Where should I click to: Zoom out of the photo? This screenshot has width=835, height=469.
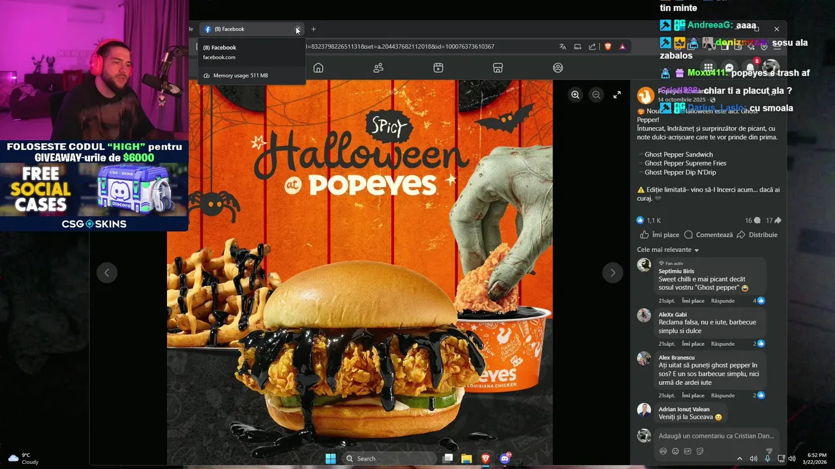(596, 95)
